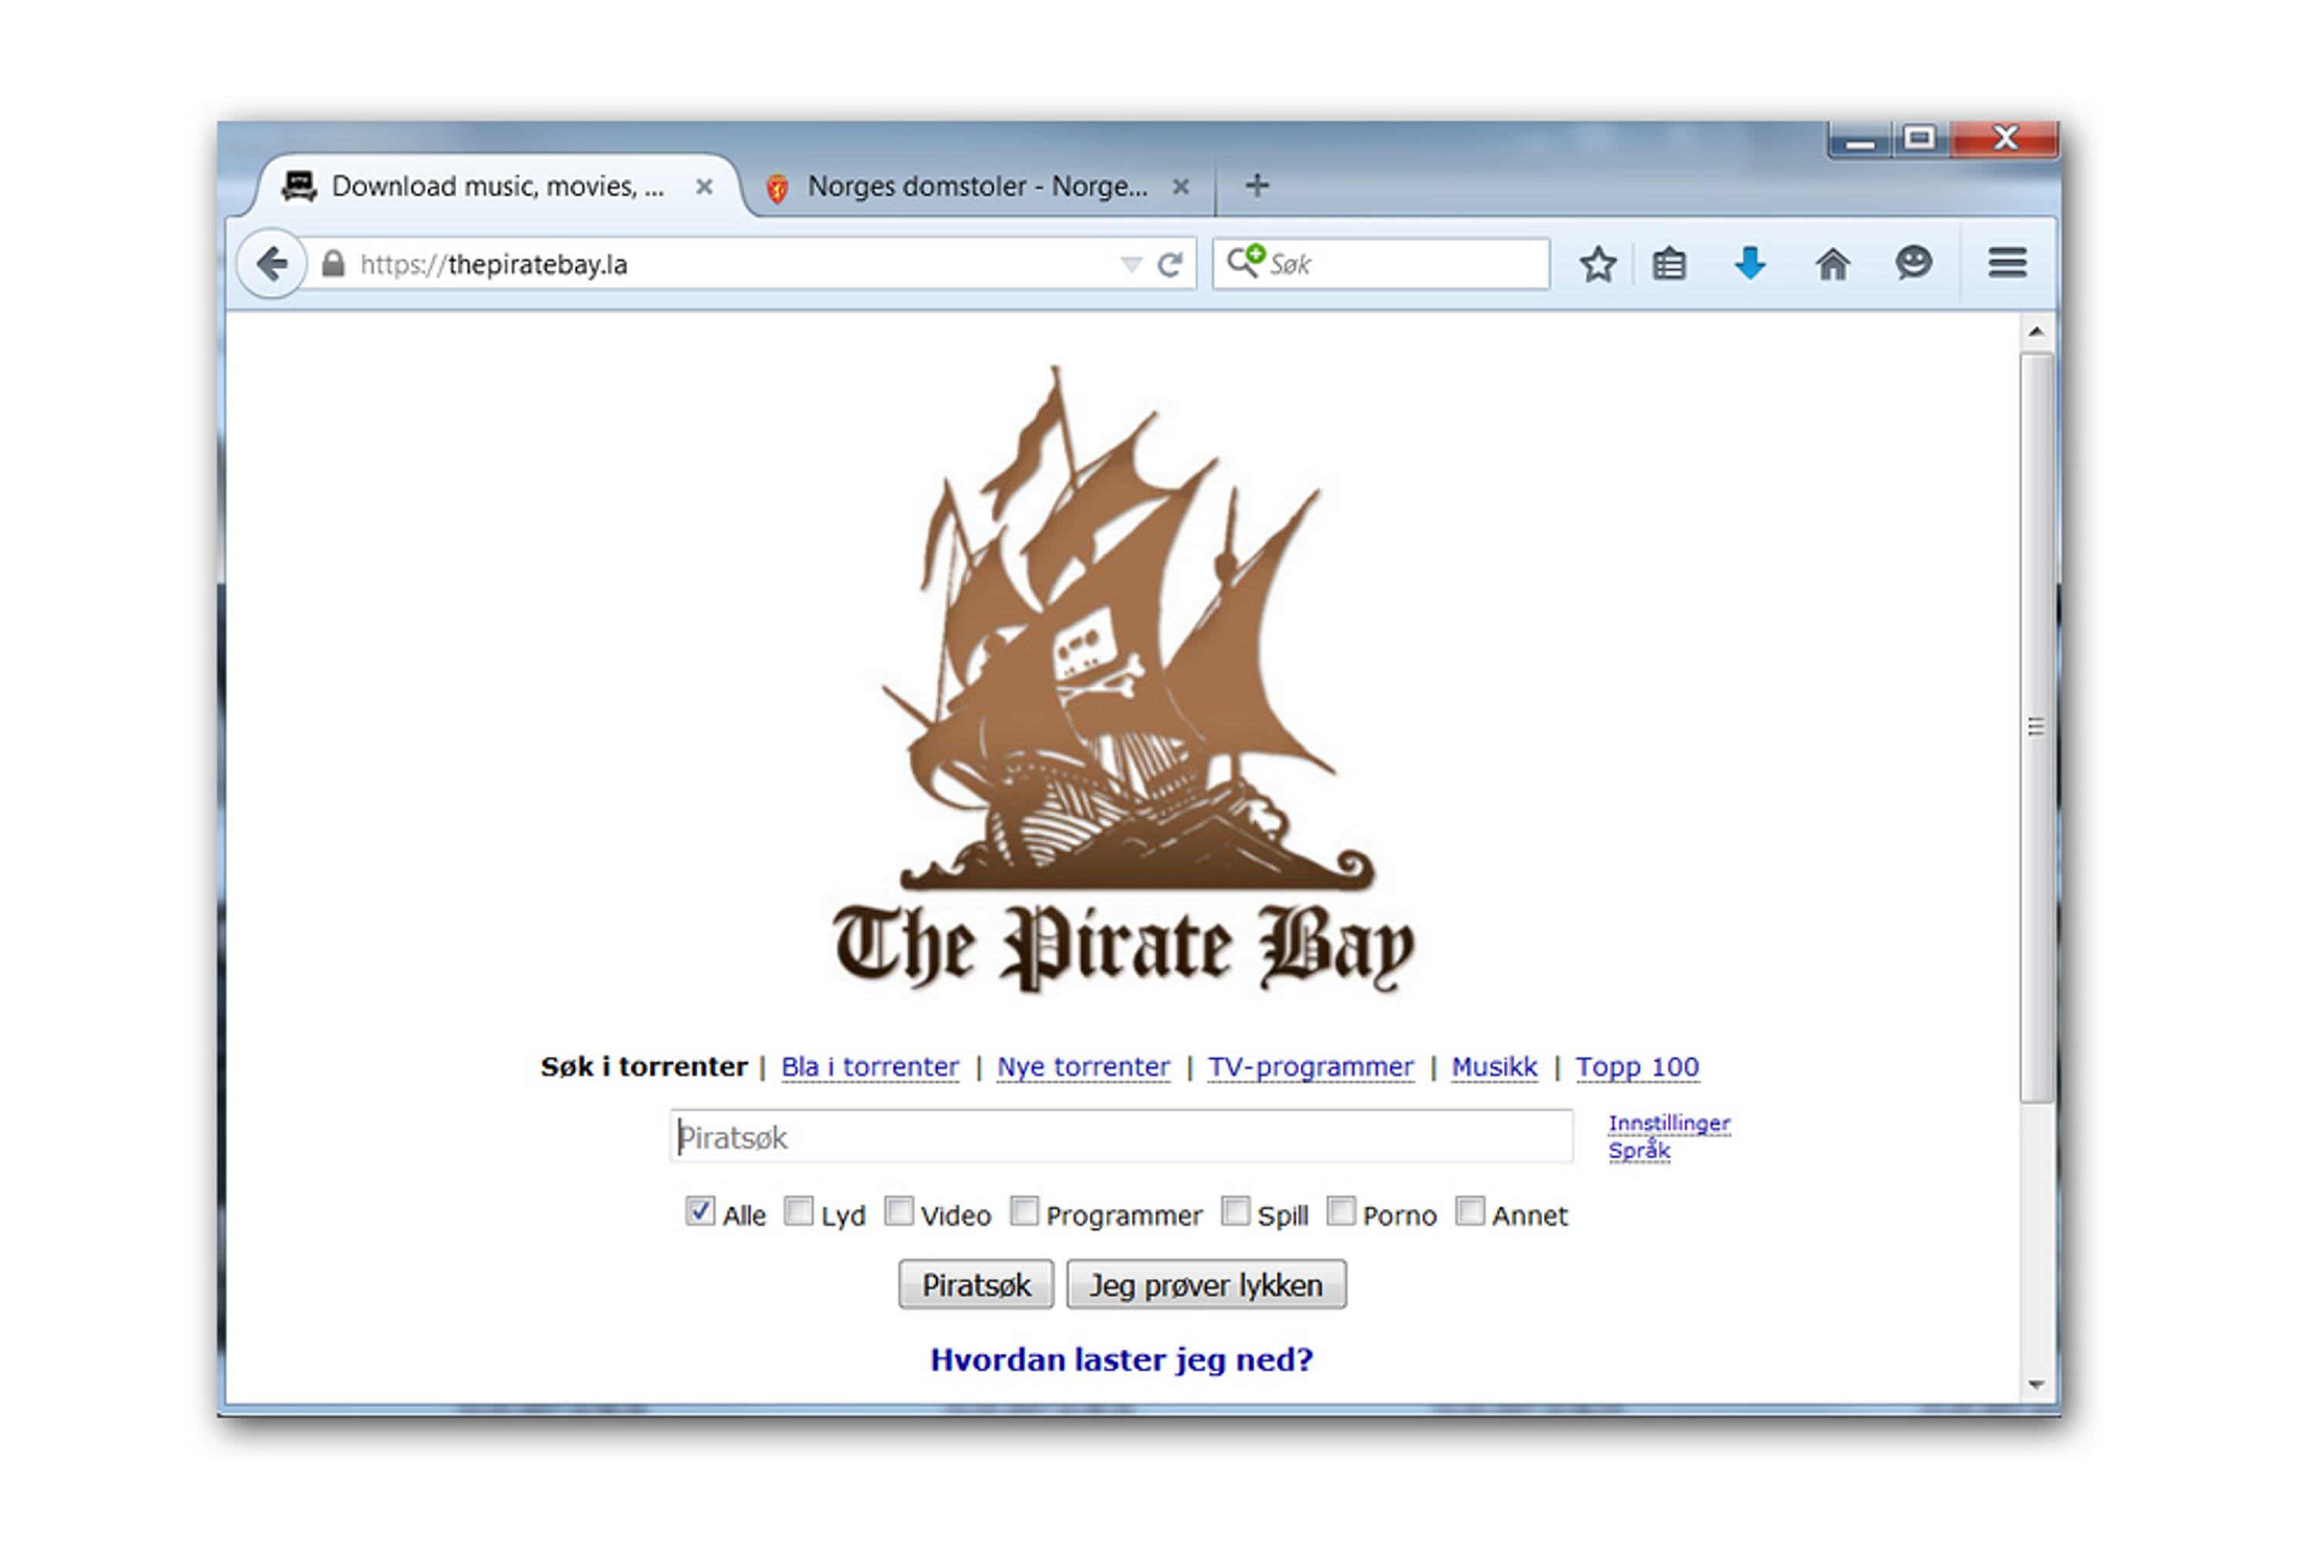Open the 'Språk' language link

point(1640,1150)
